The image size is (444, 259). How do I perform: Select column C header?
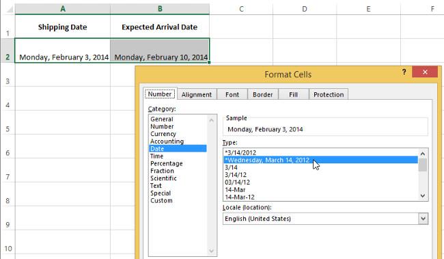pos(241,9)
